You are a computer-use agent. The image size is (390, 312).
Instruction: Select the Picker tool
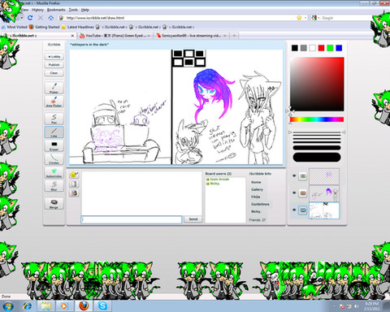(x=54, y=88)
